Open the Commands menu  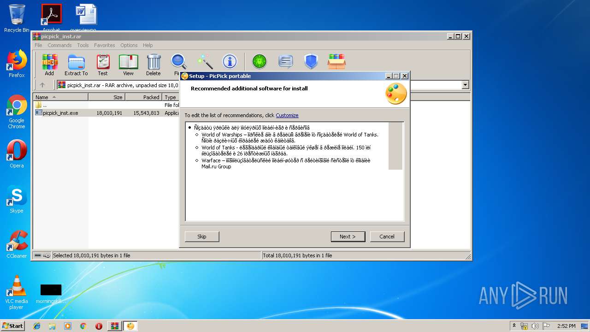[59, 45]
